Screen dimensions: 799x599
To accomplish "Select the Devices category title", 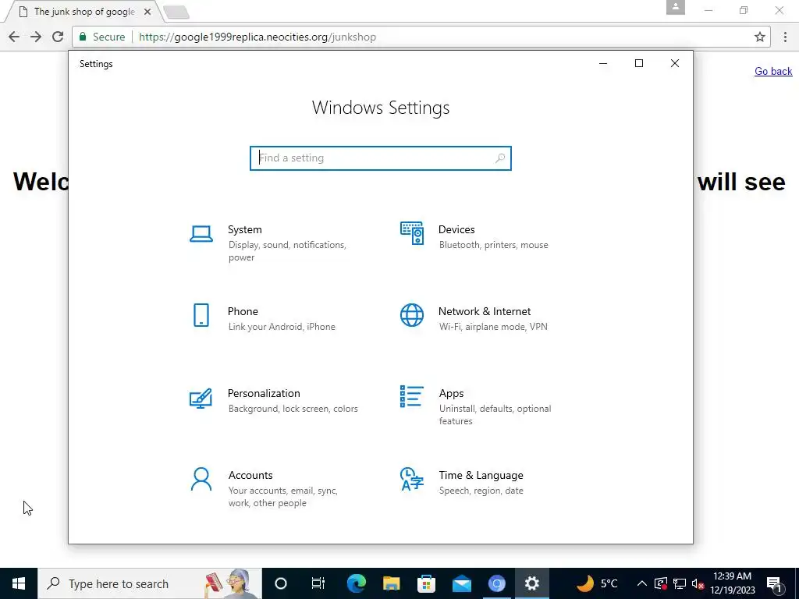I will click(x=456, y=230).
